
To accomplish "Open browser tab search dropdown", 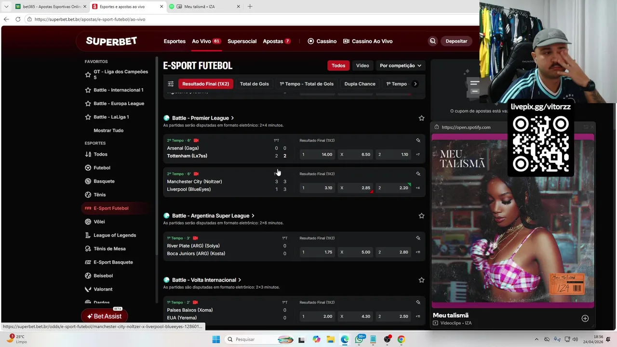I will click(x=6, y=7).
